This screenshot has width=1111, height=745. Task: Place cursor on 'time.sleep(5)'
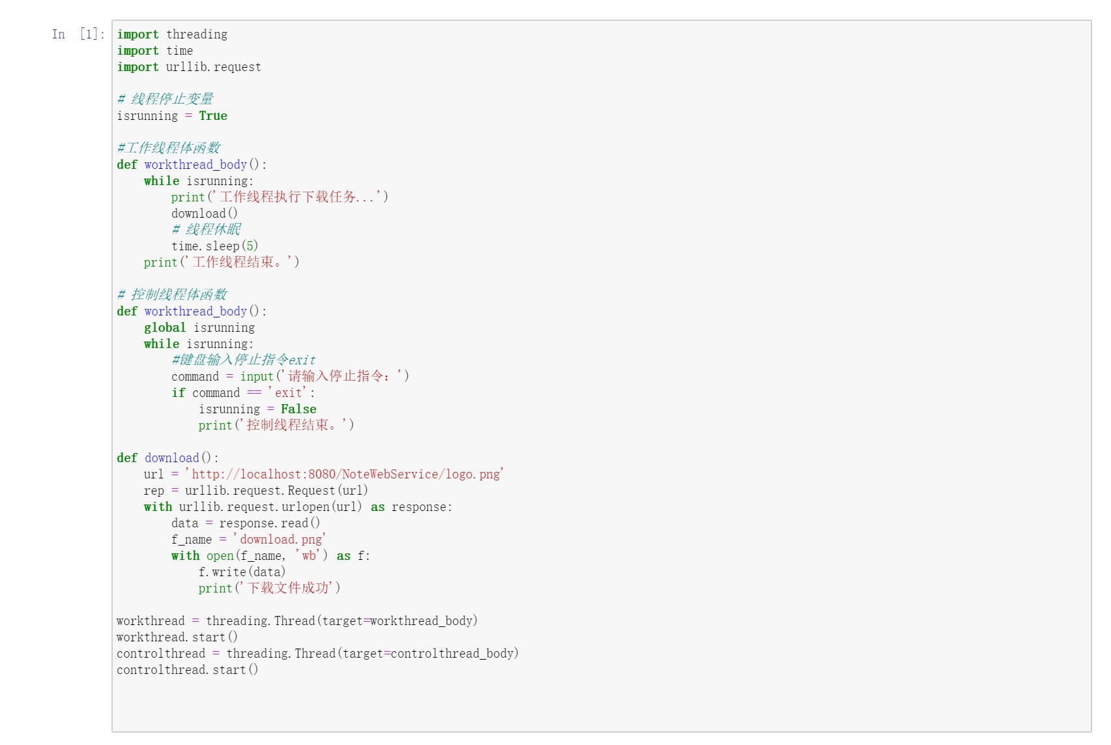[215, 246]
